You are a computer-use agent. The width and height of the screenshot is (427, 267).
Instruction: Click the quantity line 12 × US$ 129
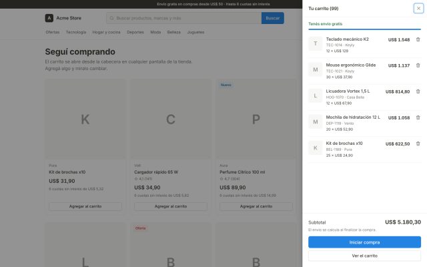click(x=337, y=51)
